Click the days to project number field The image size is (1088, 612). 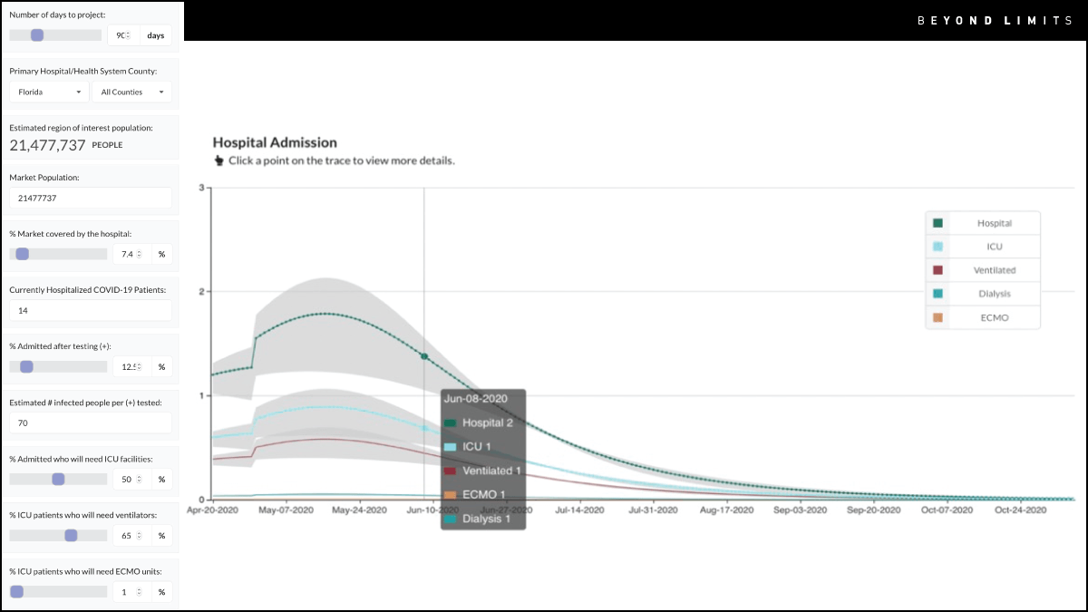124,35
